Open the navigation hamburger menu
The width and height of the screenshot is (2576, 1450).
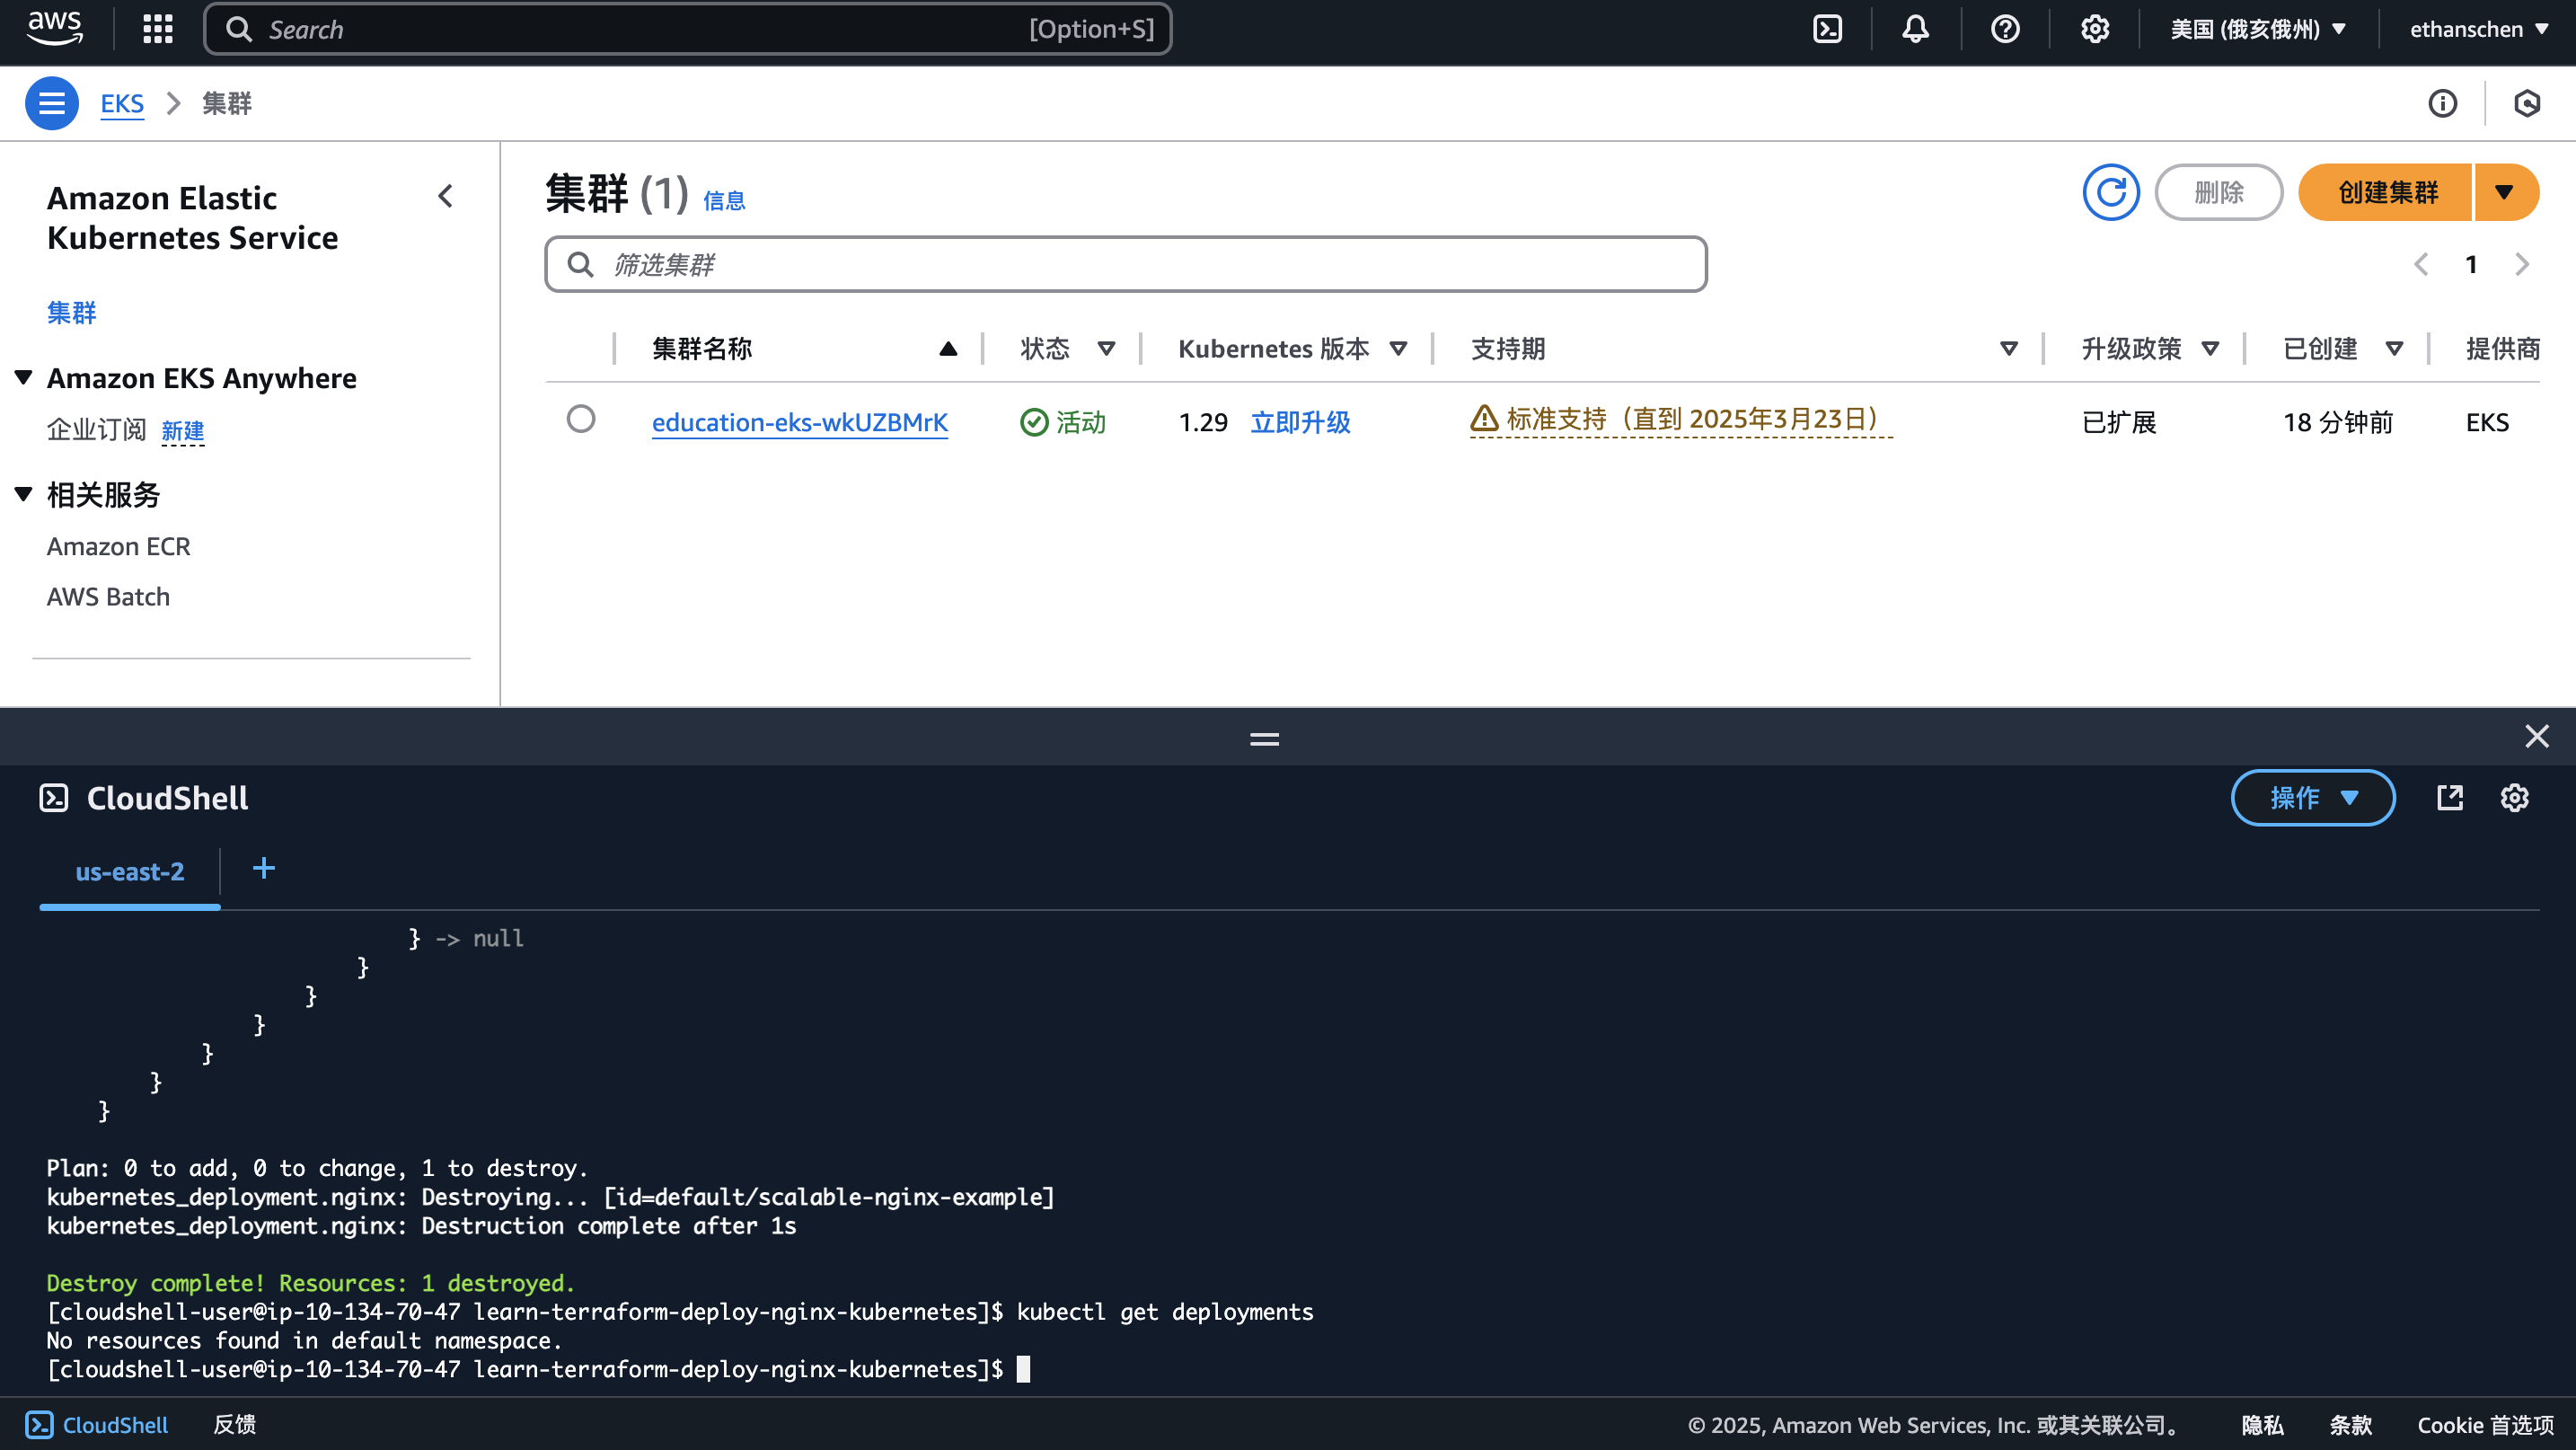coord(51,102)
